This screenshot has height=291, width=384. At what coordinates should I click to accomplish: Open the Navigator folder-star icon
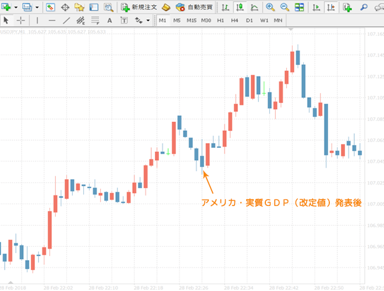(x=79, y=8)
